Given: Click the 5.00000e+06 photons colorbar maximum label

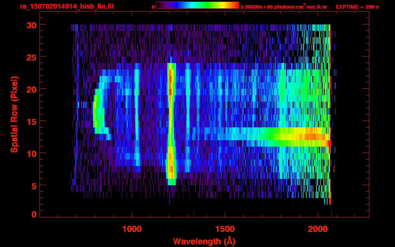Looking at the screenshot, I should click(x=284, y=7).
